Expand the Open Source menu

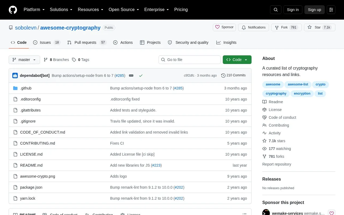point(124,10)
